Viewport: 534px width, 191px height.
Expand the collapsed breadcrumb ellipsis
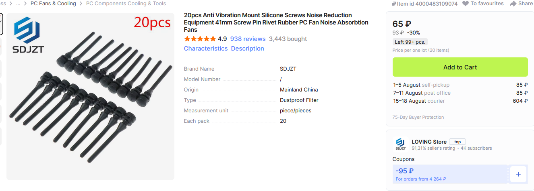click(18, 4)
